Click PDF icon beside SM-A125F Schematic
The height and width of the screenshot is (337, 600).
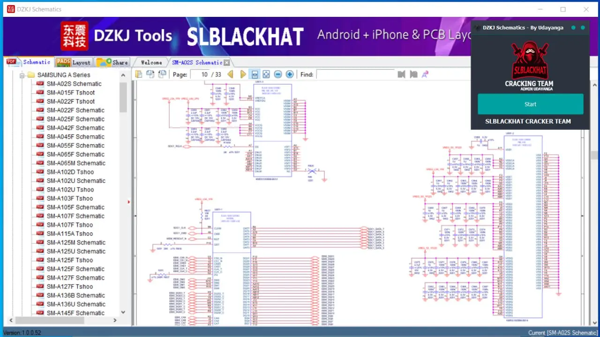(40, 269)
